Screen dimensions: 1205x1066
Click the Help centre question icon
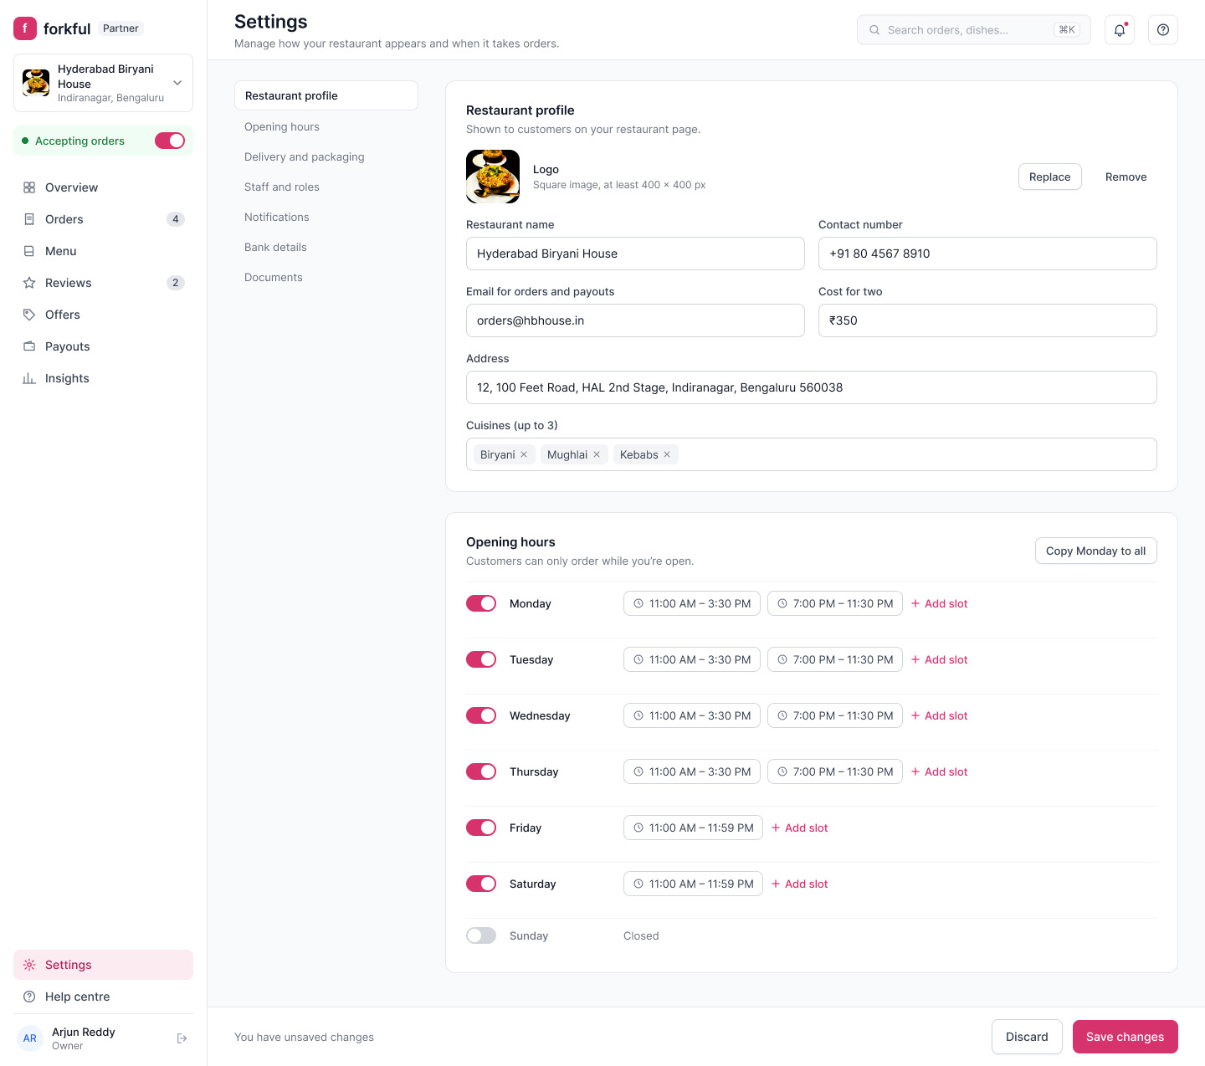pos(29,997)
